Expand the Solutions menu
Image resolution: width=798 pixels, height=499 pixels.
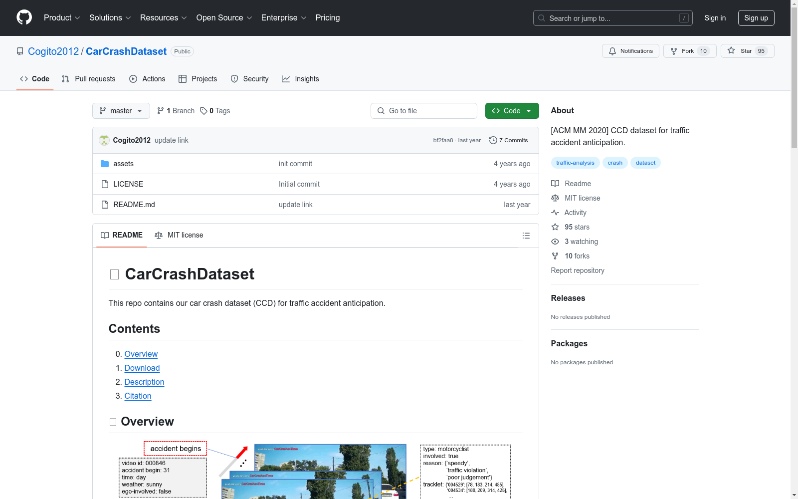point(110,18)
